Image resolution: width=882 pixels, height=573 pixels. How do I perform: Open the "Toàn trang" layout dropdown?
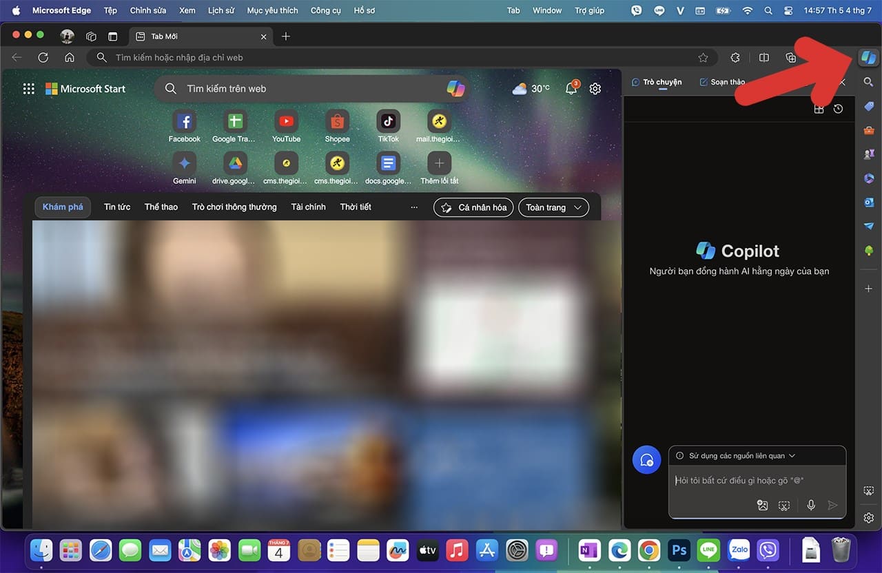point(553,207)
